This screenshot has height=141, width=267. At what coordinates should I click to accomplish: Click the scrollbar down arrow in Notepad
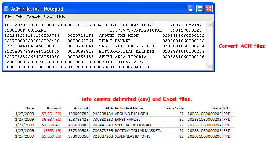(209, 67)
